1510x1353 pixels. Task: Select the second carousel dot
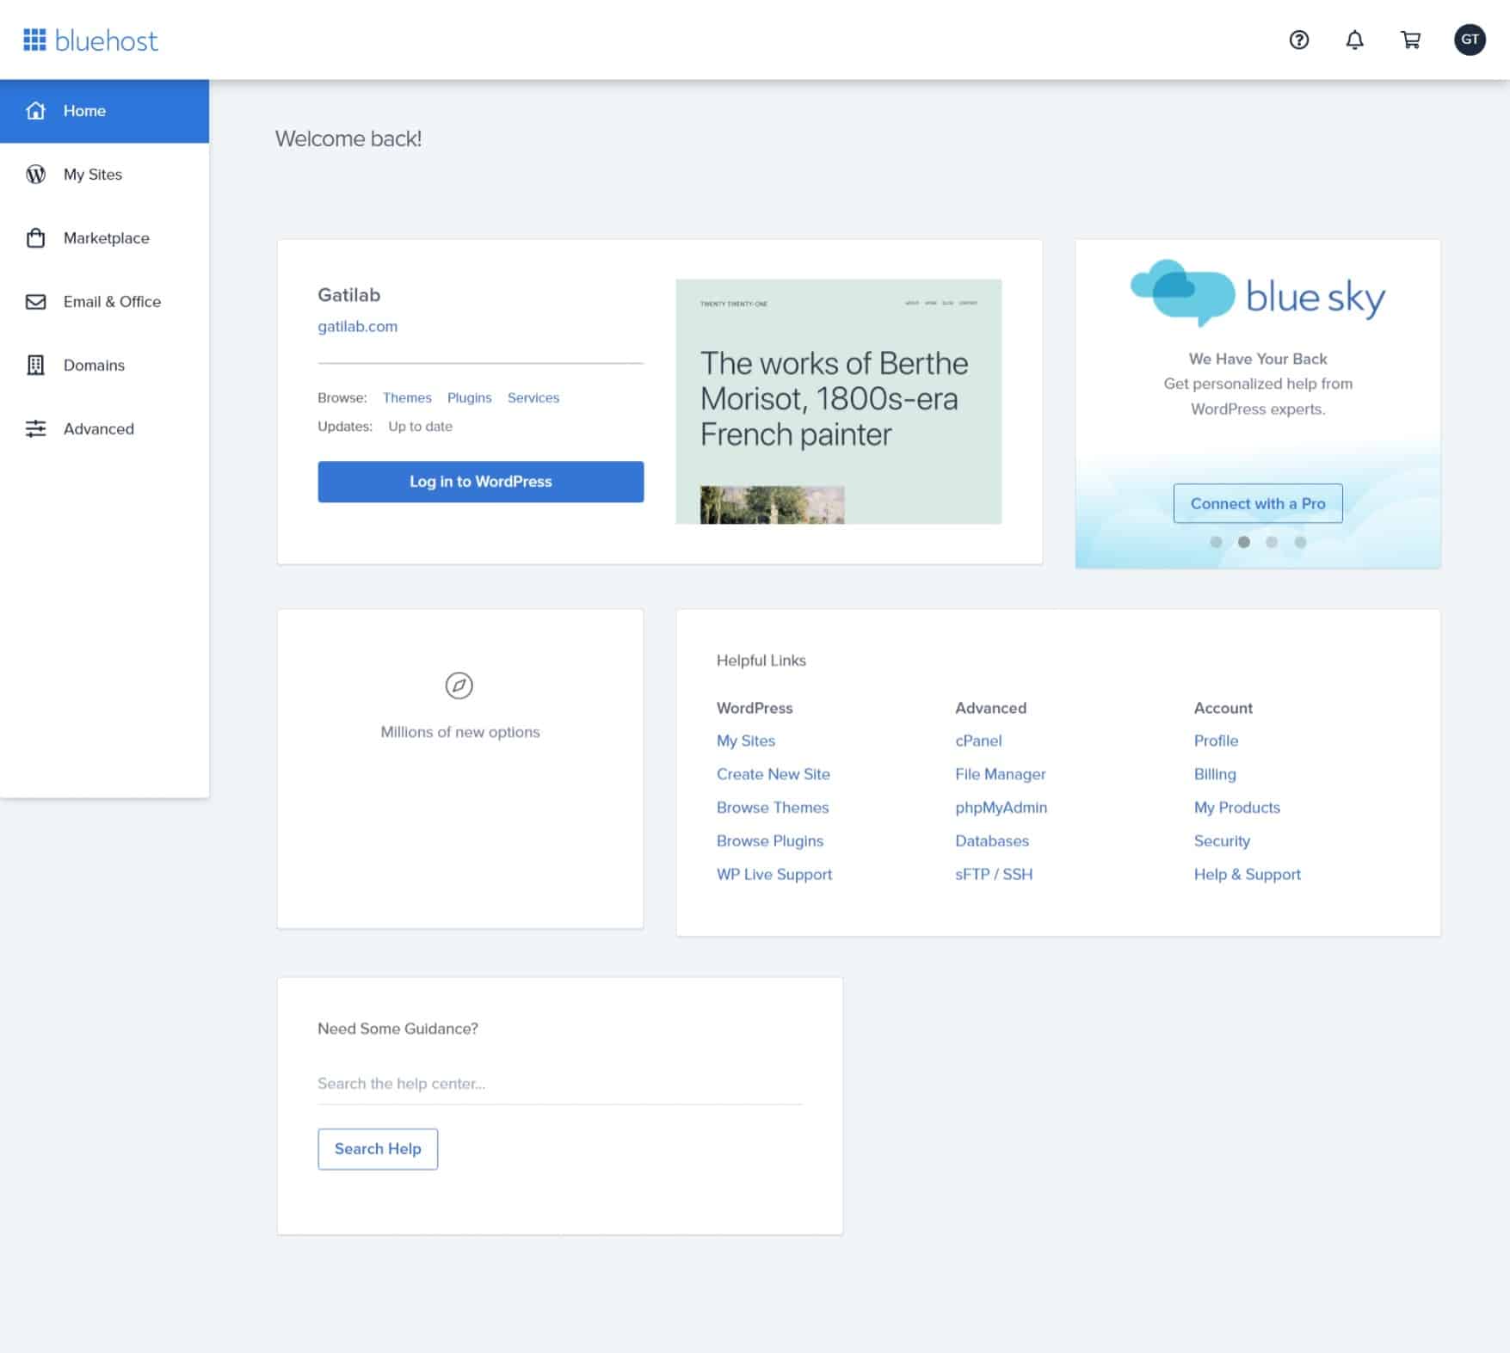pyautogui.click(x=1243, y=542)
